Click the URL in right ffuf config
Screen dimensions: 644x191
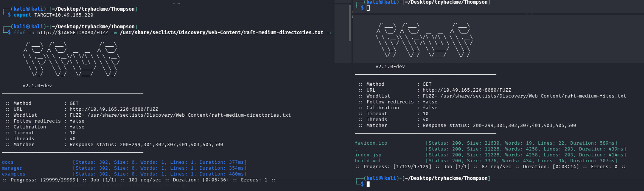click(x=467, y=90)
